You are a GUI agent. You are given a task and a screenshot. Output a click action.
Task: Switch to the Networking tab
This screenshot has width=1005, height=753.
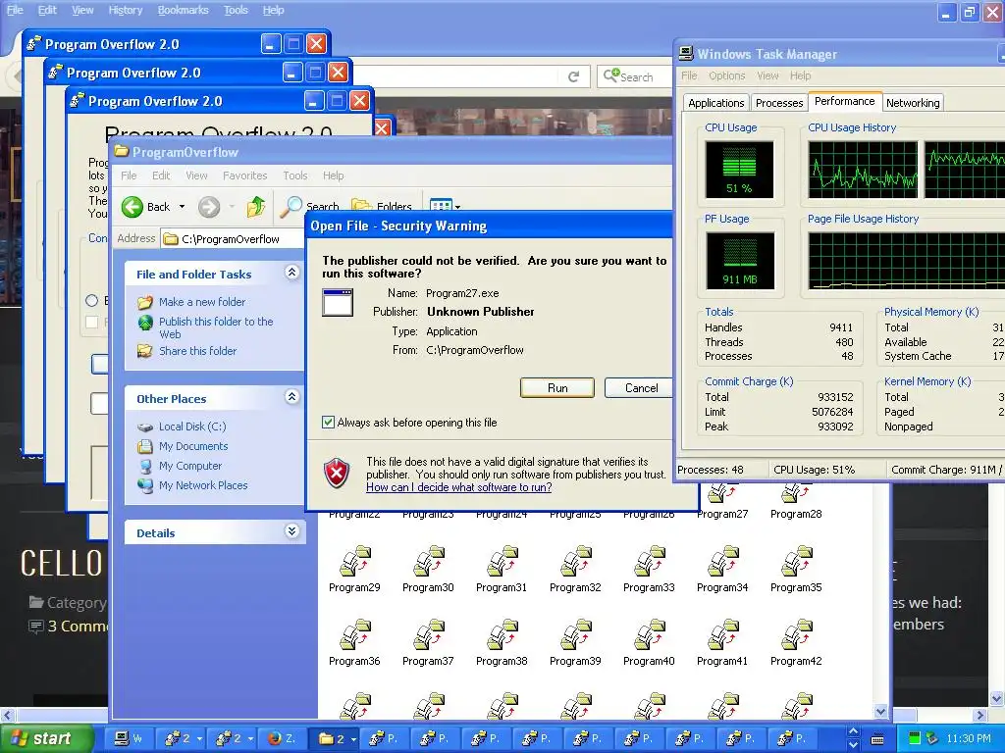pyautogui.click(x=913, y=102)
